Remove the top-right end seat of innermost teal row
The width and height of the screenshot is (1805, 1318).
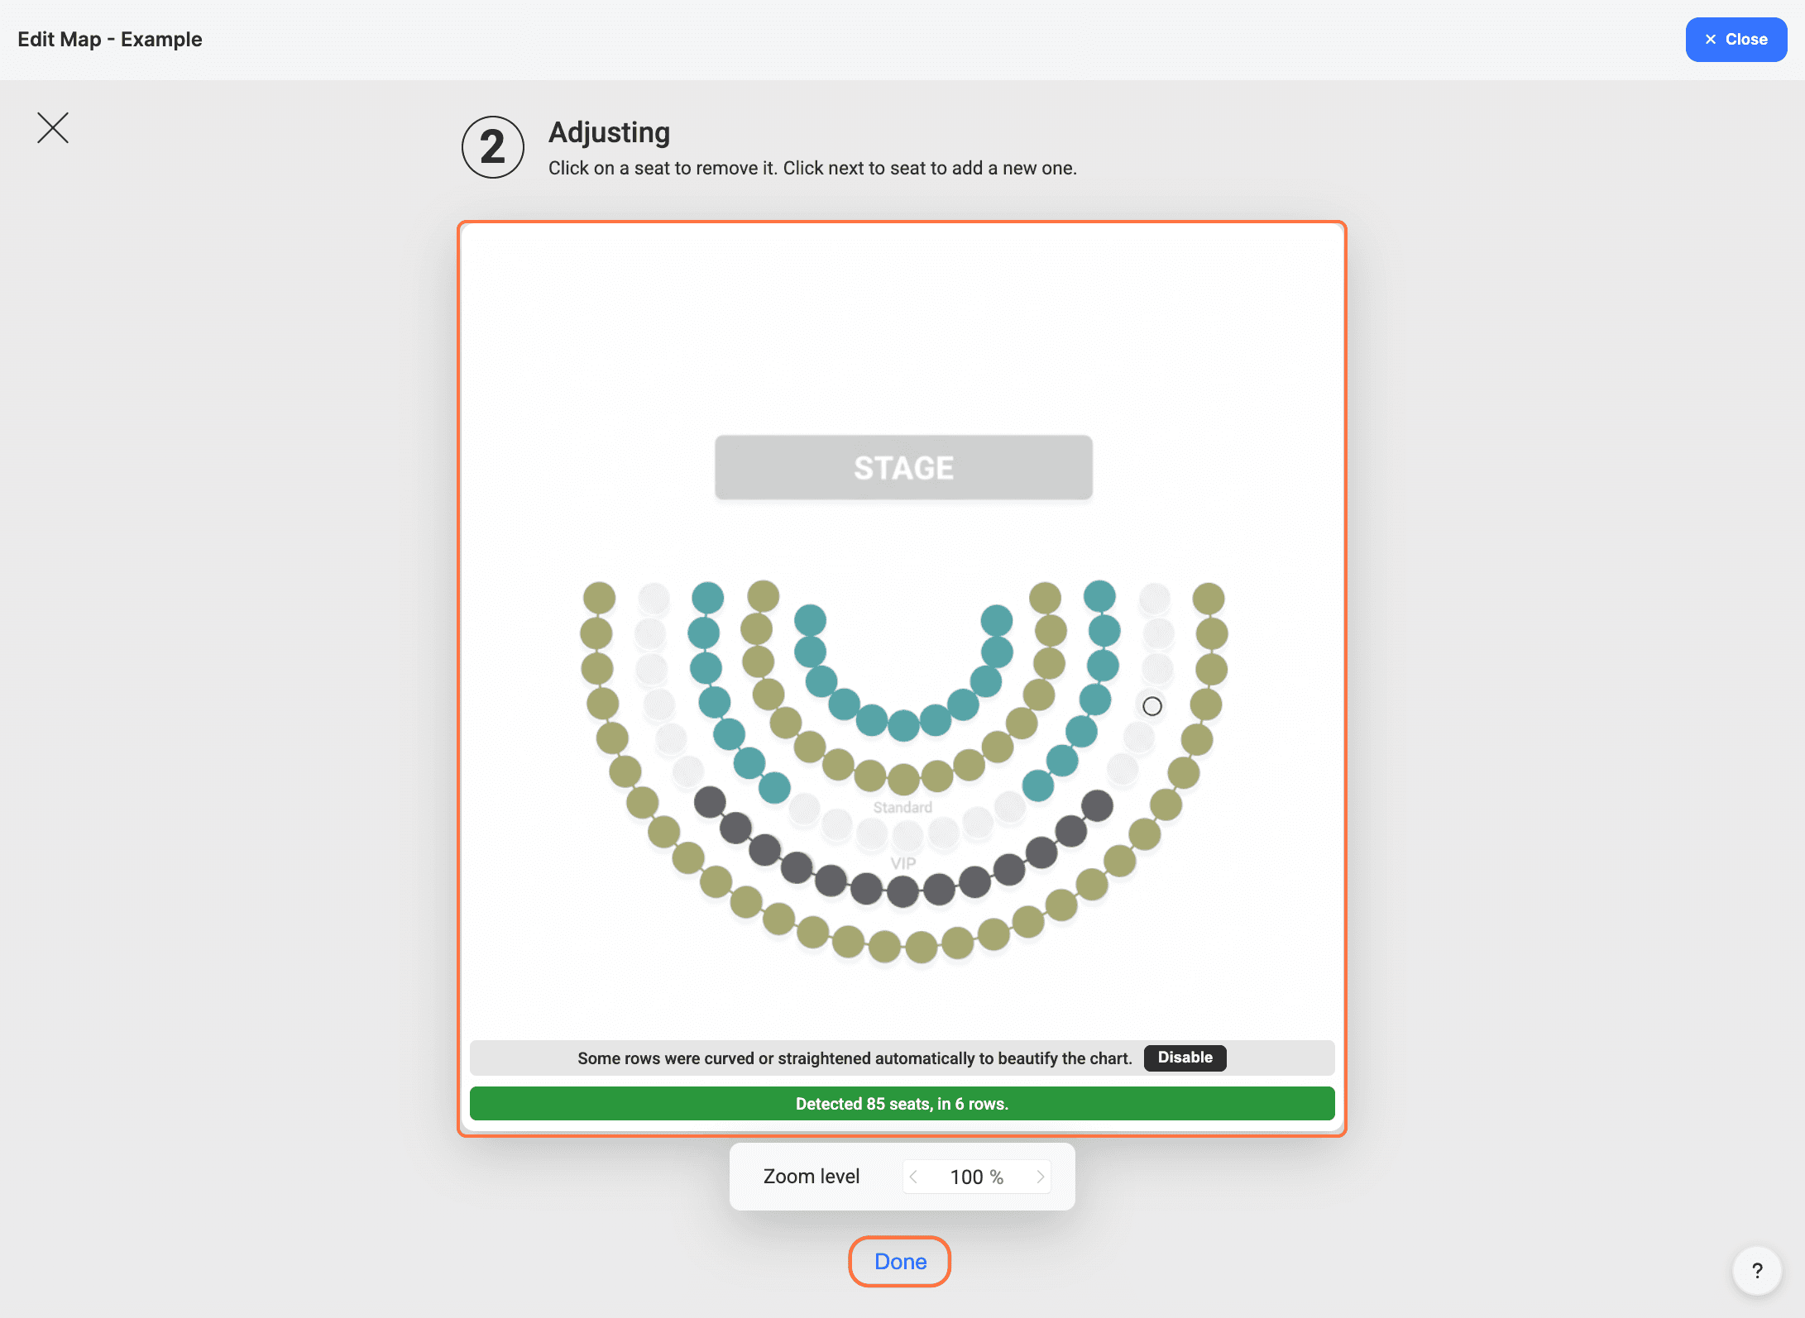(x=996, y=620)
